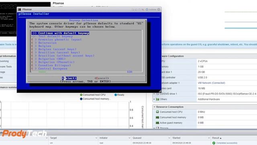Click the Consumed host memory icon
The width and height of the screenshot is (257, 145).
[157, 117]
